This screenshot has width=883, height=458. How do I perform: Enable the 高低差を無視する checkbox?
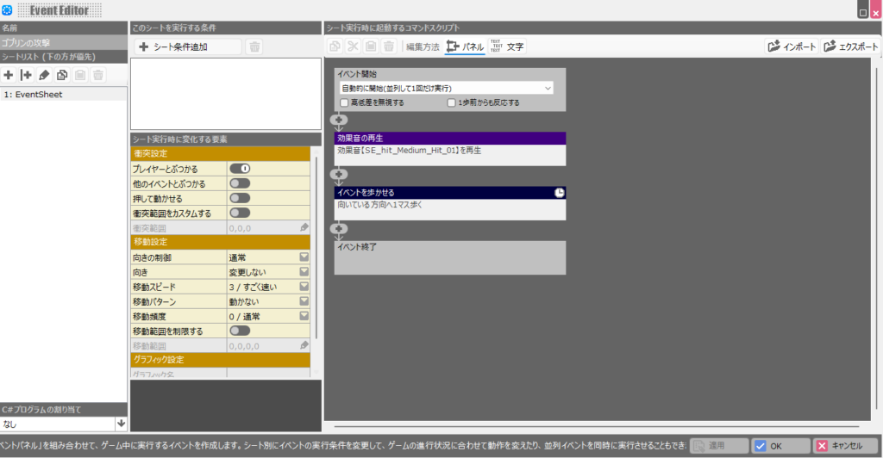click(345, 102)
